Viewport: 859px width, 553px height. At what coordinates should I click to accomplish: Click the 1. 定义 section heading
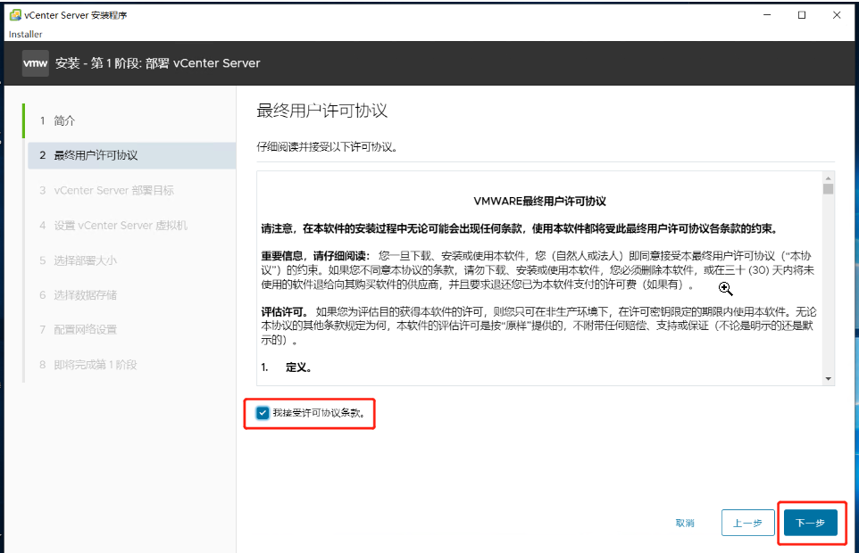click(287, 367)
